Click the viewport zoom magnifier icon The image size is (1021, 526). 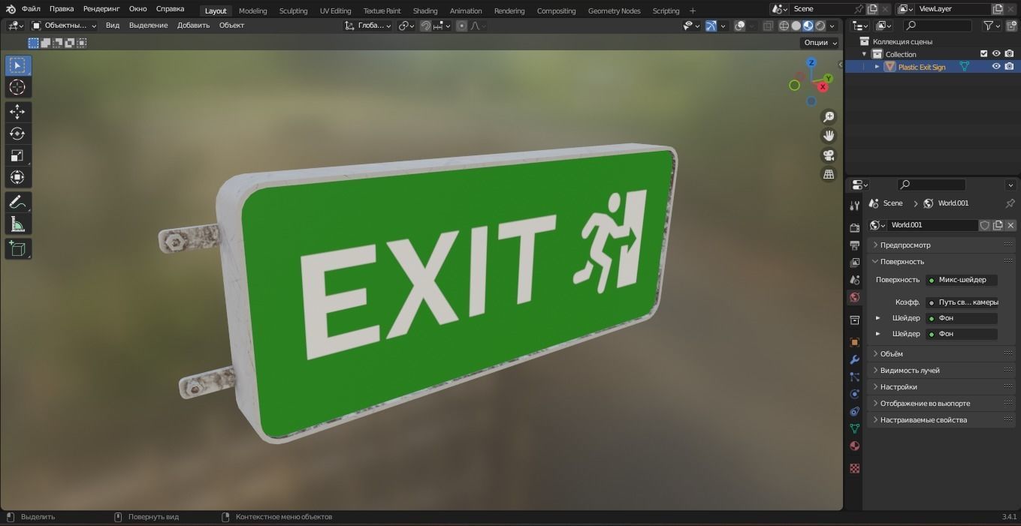(x=829, y=117)
